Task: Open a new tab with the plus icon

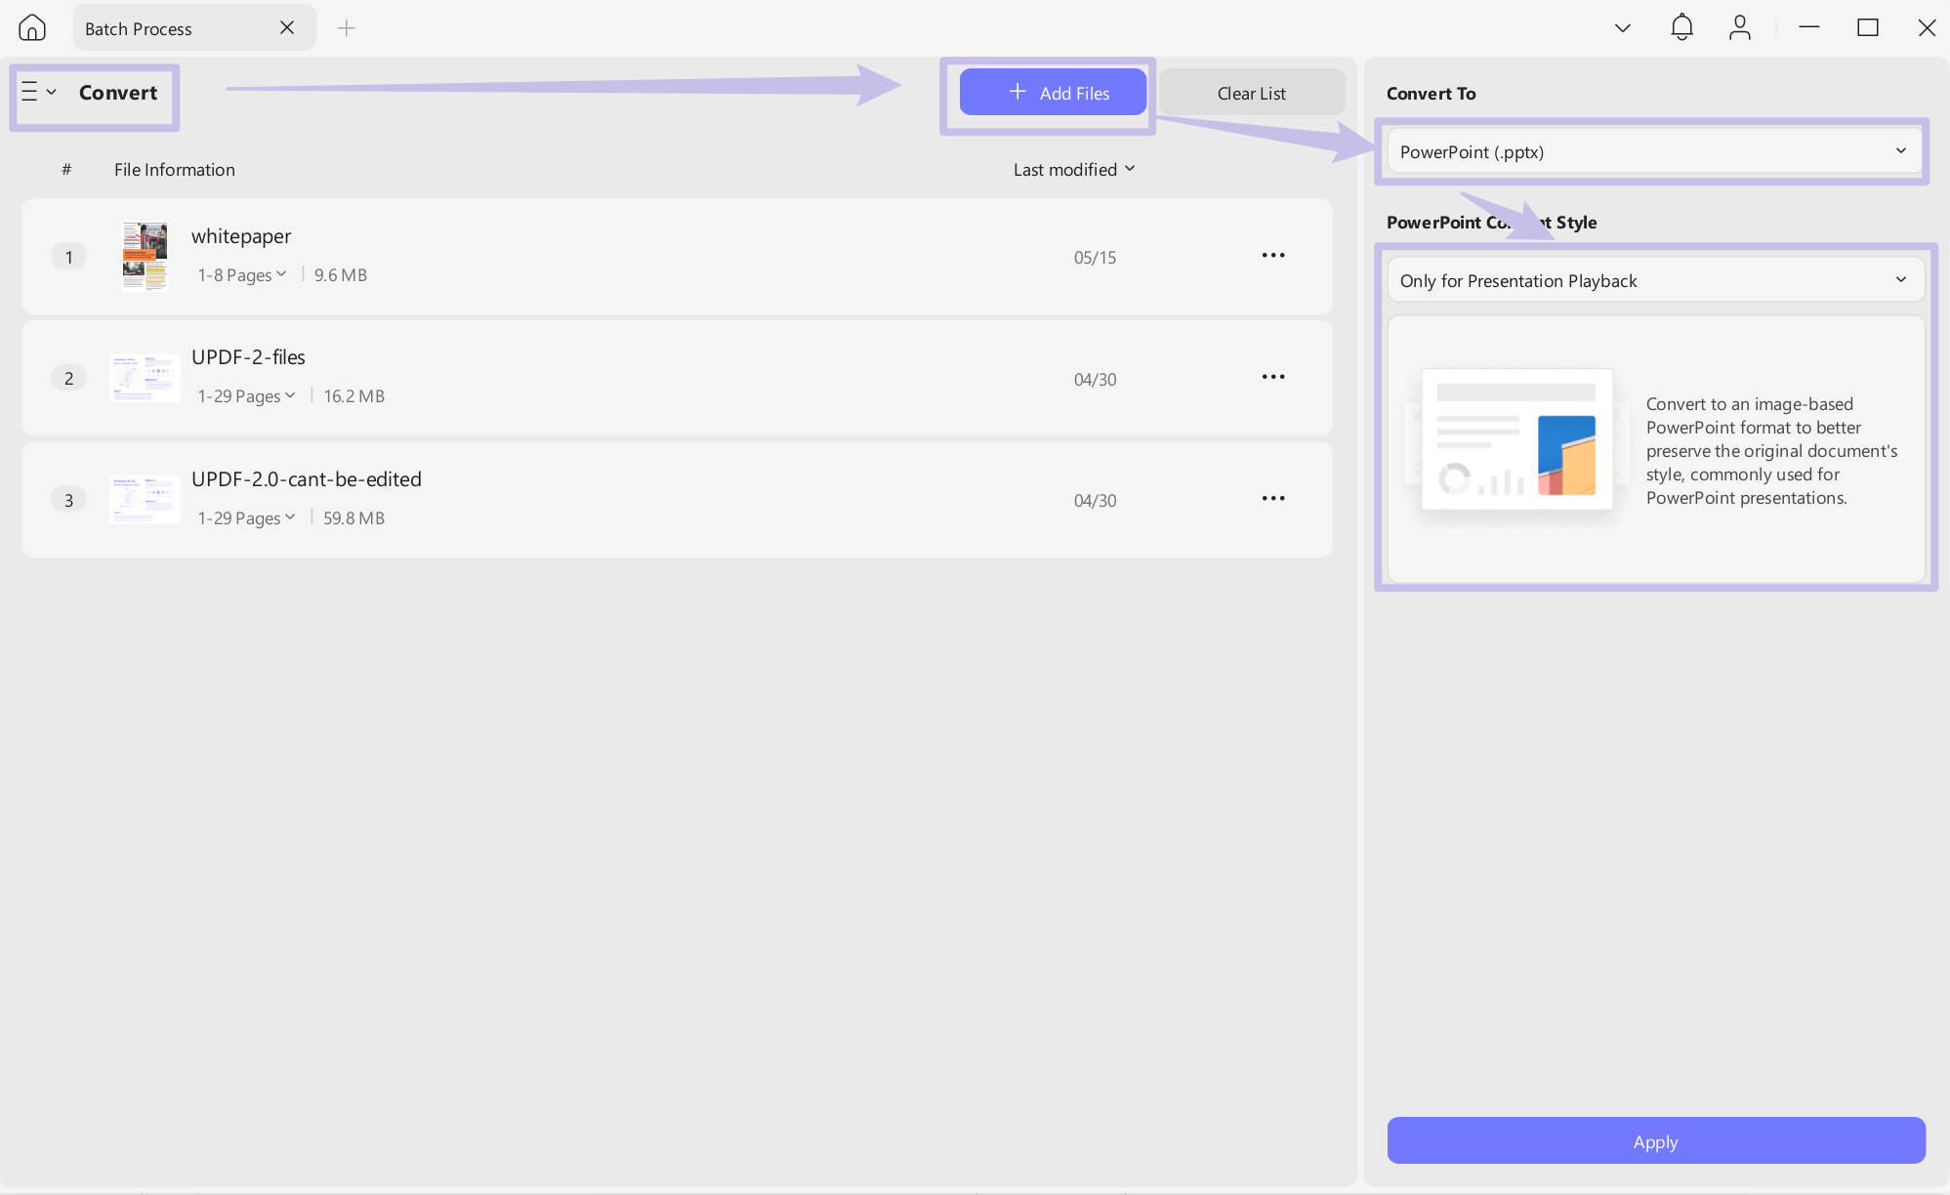Action: pyautogui.click(x=346, y=28)
